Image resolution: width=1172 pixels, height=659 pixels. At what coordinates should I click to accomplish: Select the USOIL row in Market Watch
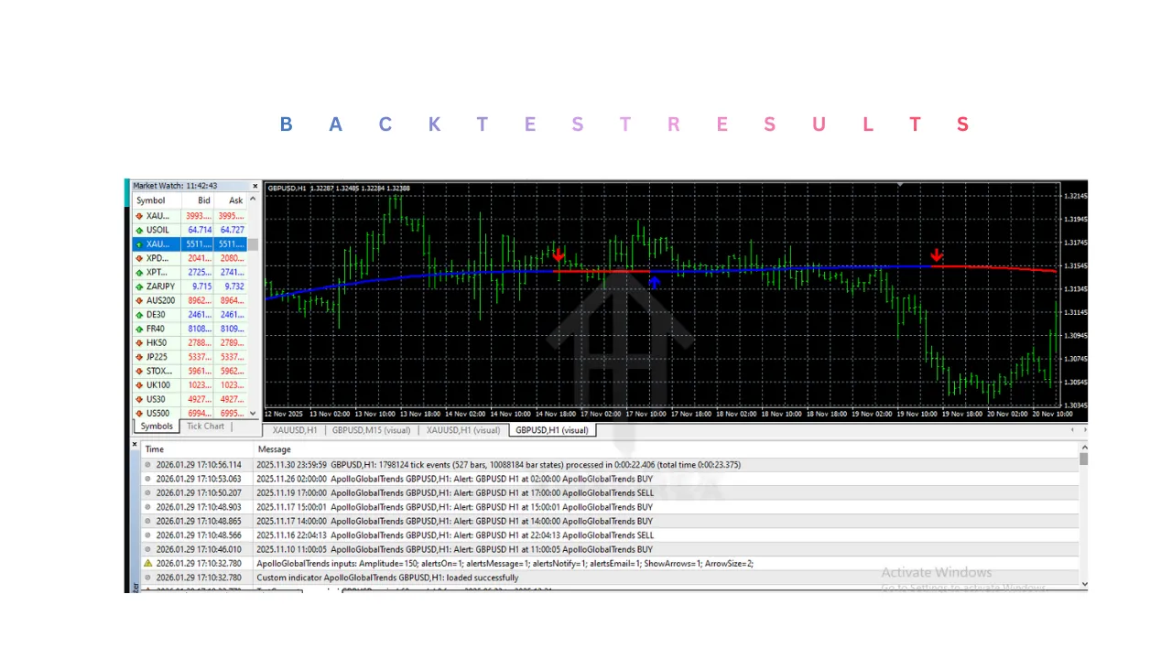[x=190, y=230]
